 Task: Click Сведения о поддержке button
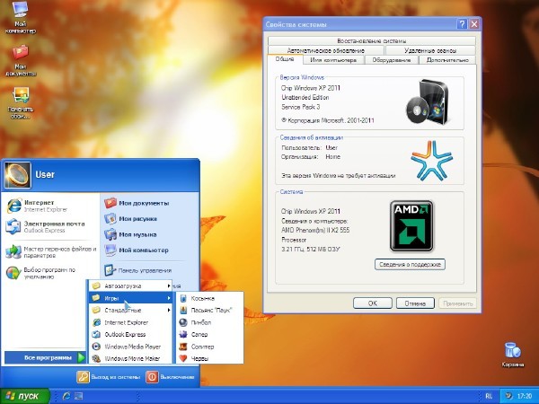410,264
